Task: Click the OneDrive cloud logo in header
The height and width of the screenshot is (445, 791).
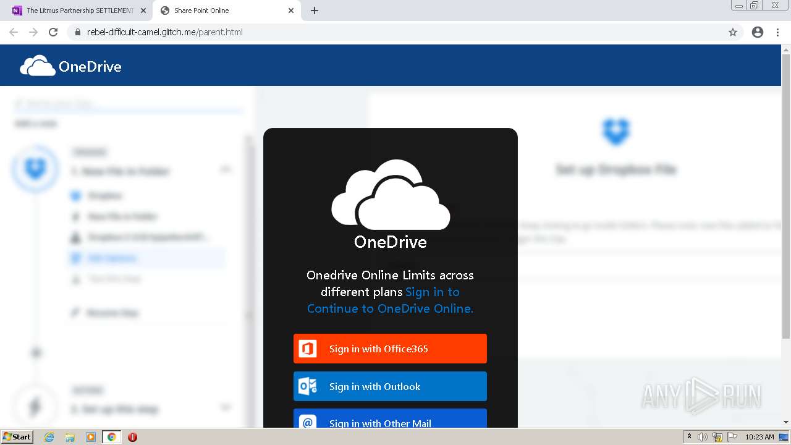Action: pos(38,66)
